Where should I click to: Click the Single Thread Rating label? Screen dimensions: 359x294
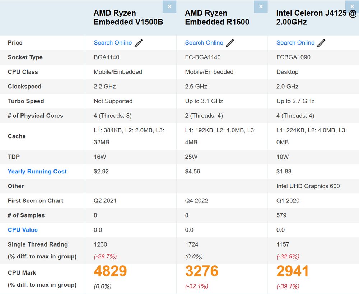click(38, 244)
